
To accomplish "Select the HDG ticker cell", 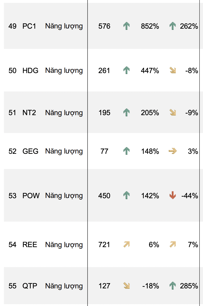I will (x=30, y=70).
